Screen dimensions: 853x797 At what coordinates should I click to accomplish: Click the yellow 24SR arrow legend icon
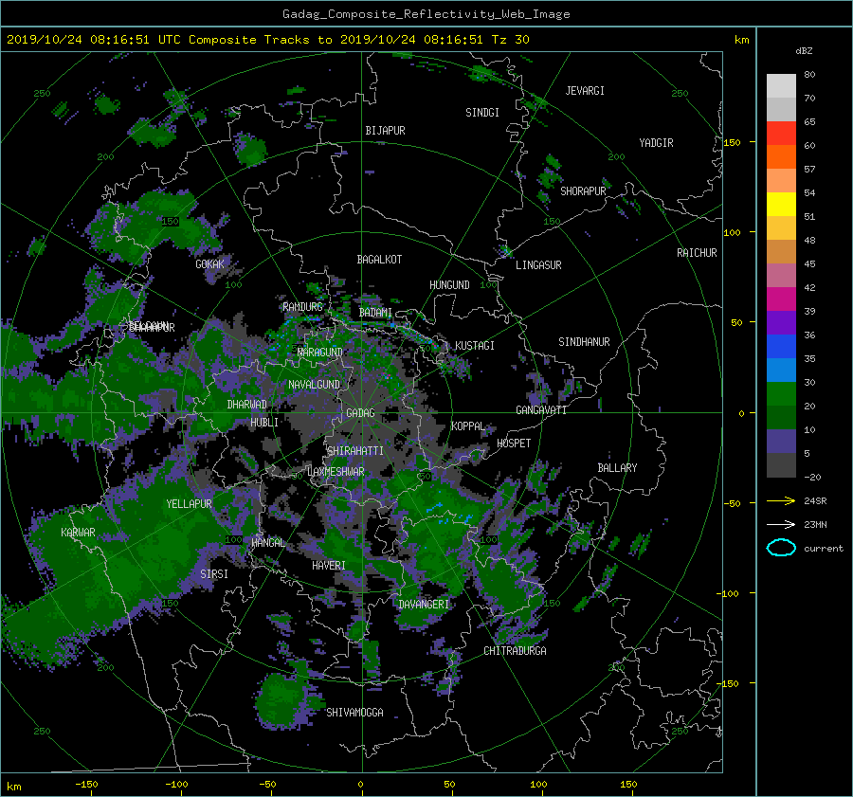(x=781, y=500)
